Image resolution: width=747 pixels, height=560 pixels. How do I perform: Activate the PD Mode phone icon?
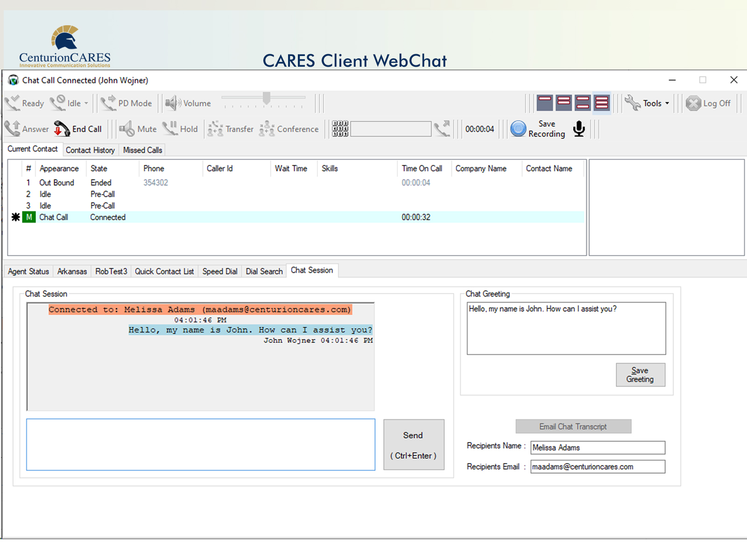pos(108,103)
